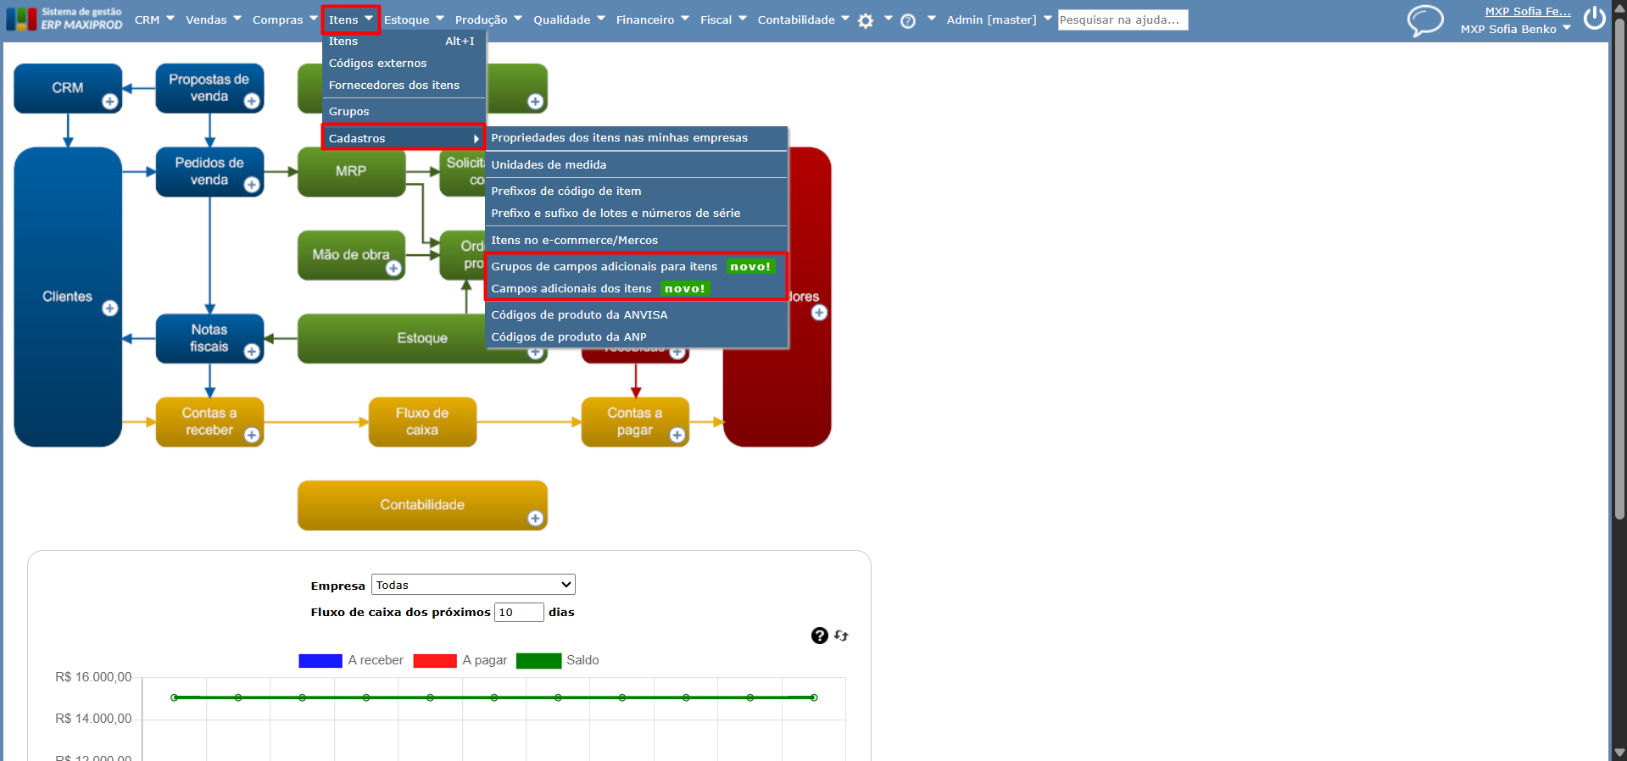1627x761 pixels.
Task: Open the cash flow chart help icon
Action: (x=819, y=636)
